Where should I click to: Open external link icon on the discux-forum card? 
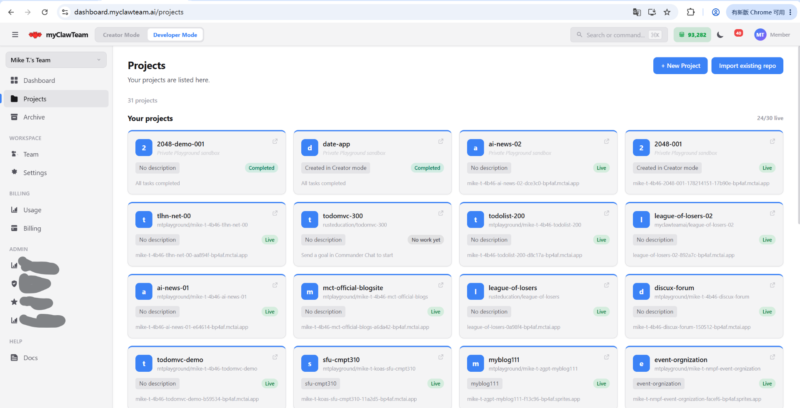click(772, 285)
